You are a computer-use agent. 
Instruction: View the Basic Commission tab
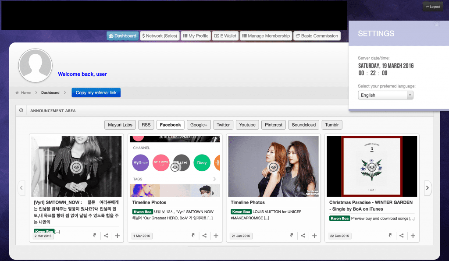[317, 36]
